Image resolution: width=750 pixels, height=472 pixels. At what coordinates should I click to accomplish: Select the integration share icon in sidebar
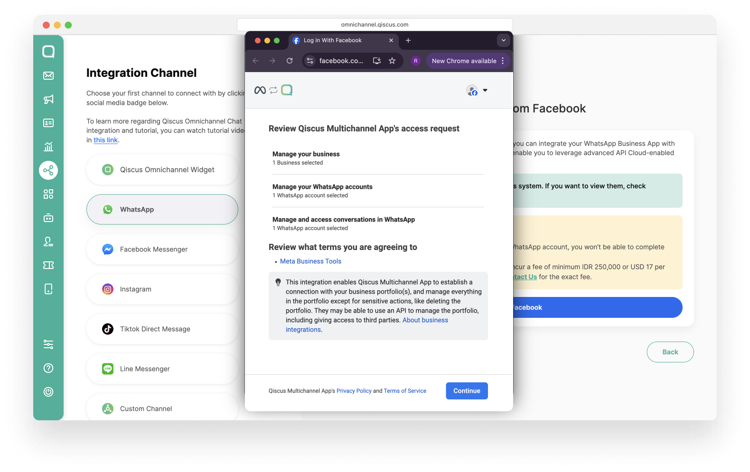click(x=48, y=170)
